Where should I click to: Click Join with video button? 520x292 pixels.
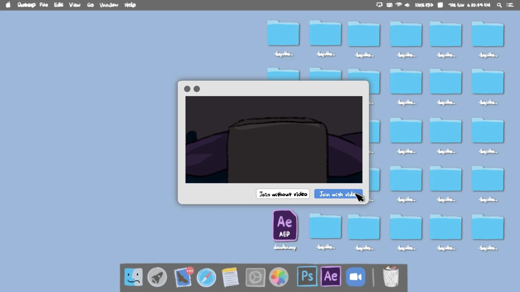(x=338, y=194)
